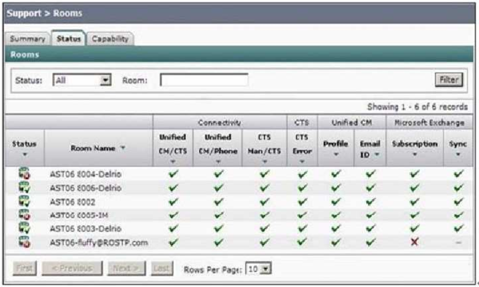Sort by Subscription column

[x=415, y=155]
